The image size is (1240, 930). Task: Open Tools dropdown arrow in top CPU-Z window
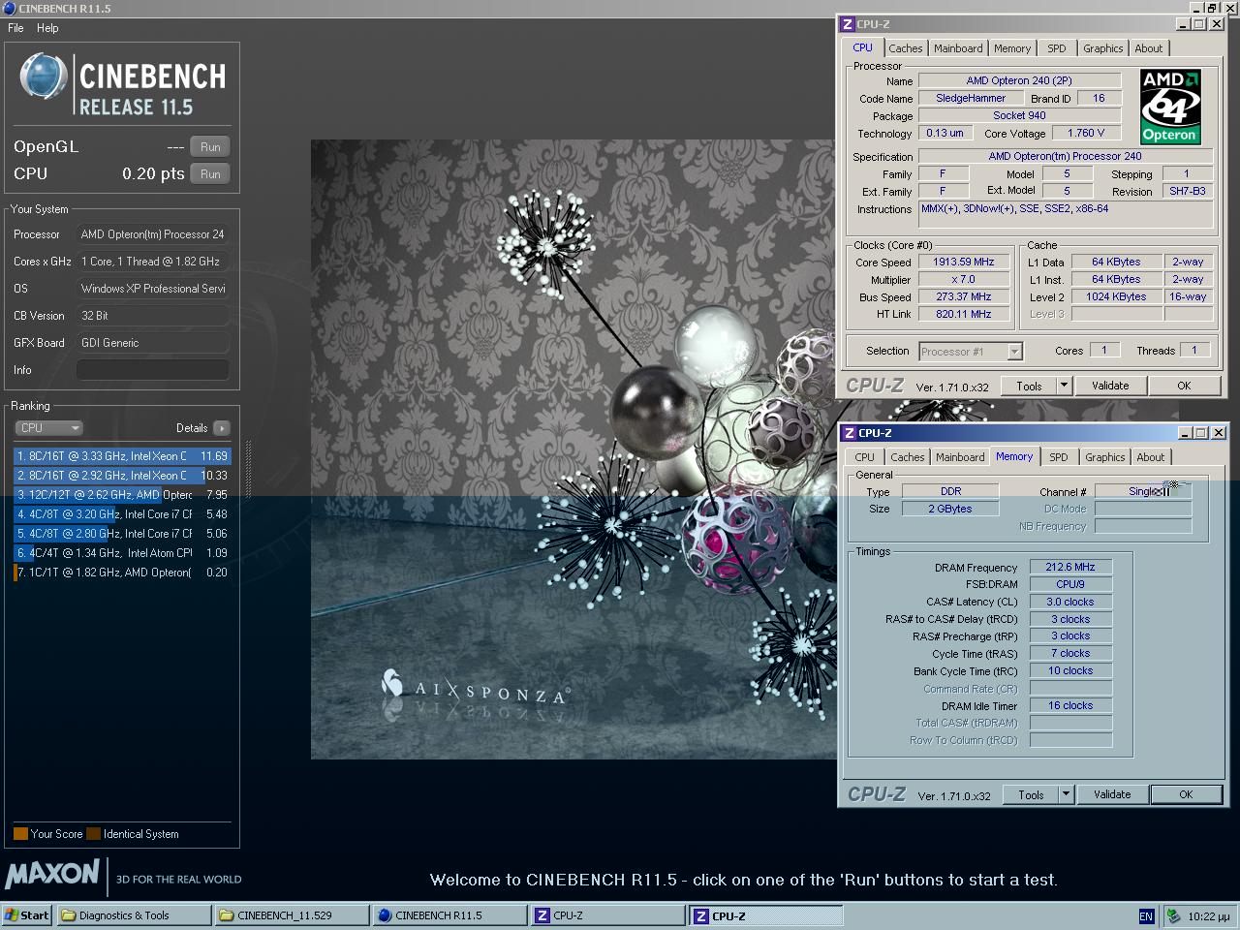[1064, 386]
